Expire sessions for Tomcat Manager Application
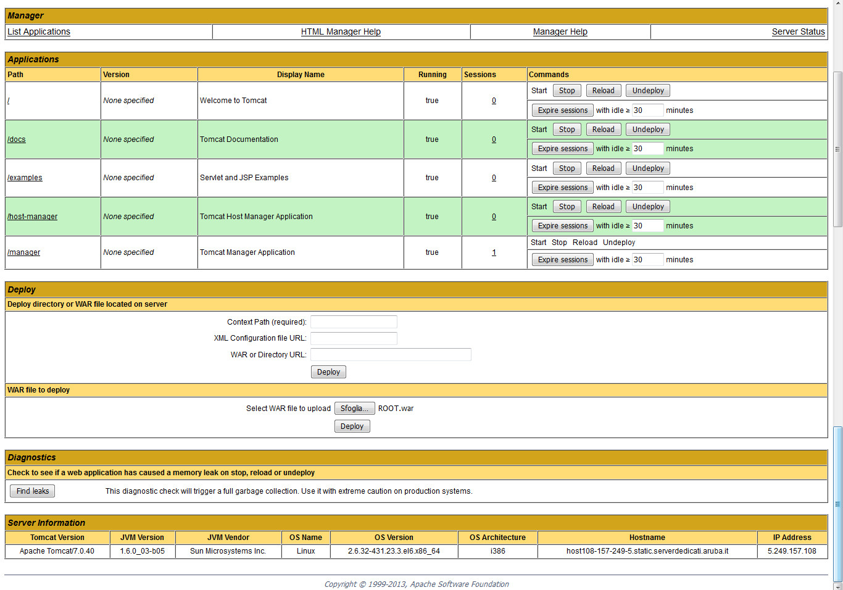This screenshot has height=590, width=843. coord(563,260)
